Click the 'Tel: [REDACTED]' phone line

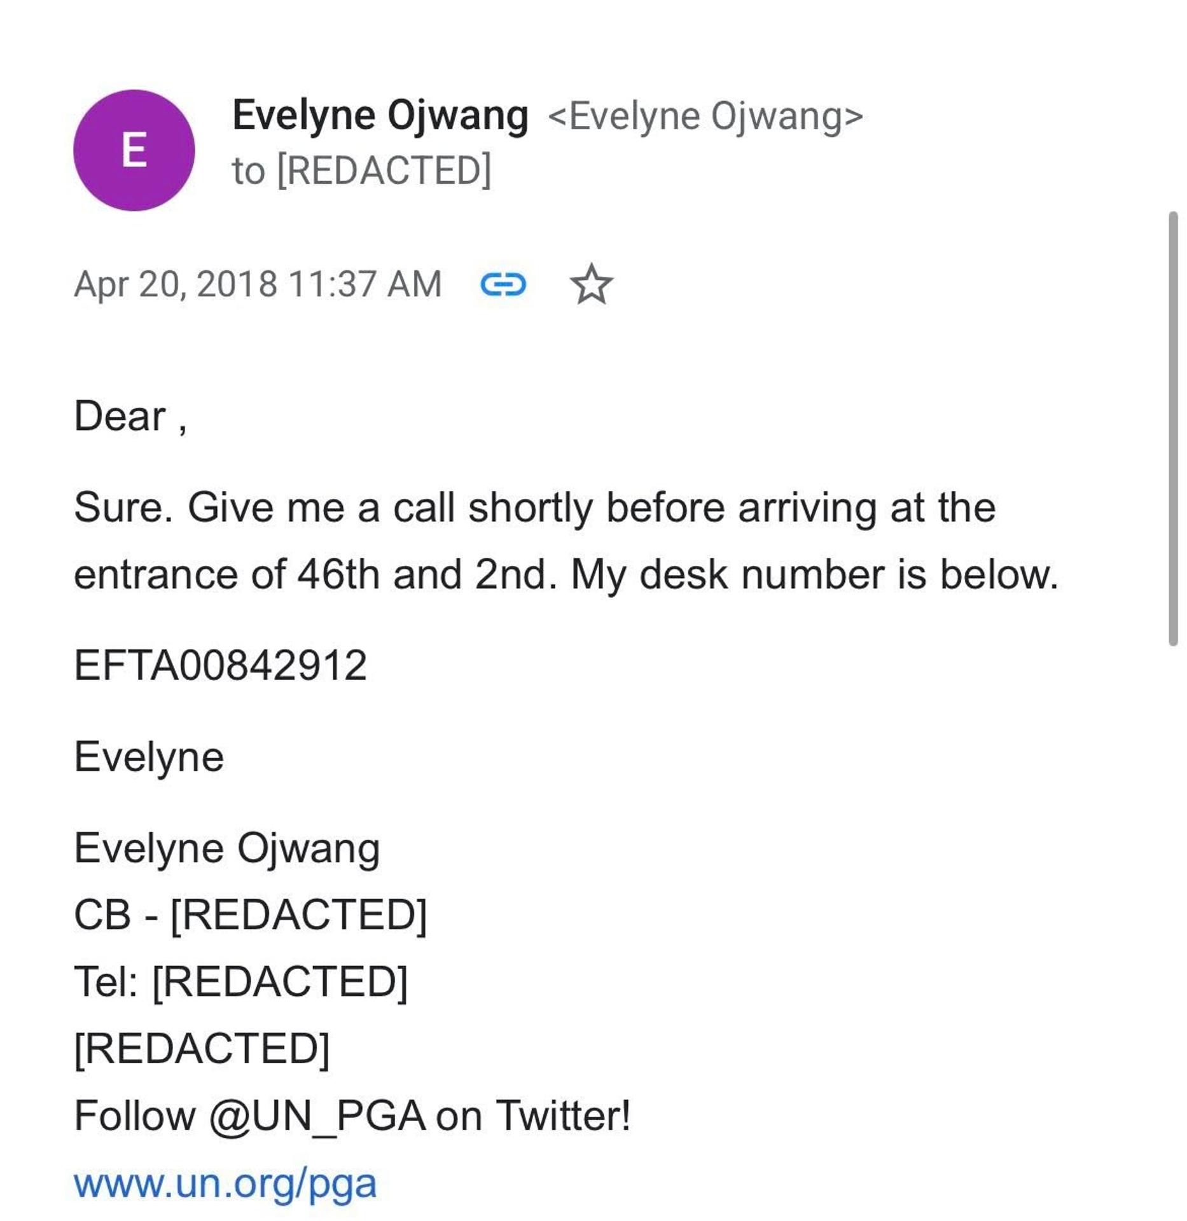click(x=240, y=981)
